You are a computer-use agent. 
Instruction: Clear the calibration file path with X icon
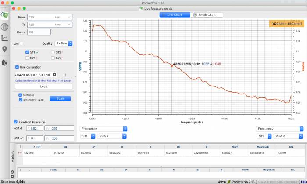coord(55,75)
